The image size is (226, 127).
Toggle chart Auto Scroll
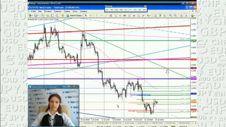click(181, 16)
